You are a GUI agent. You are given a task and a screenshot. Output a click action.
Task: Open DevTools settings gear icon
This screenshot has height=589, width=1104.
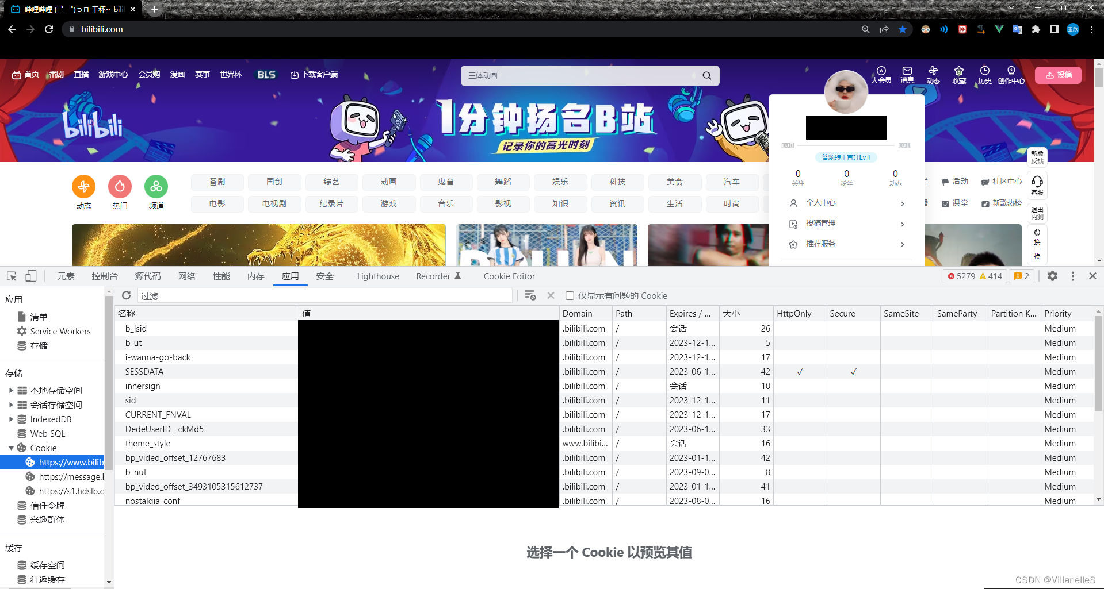[x=1052, y=276]
